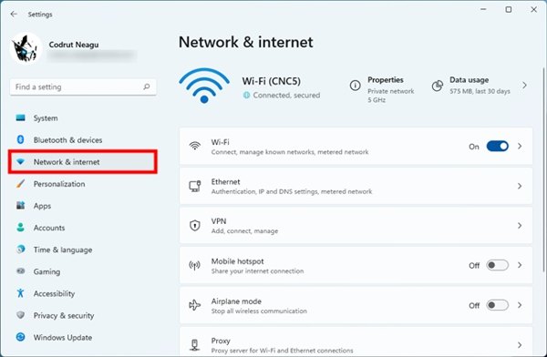Click the Find a setting search box
Viewport: 547px width, 357px height.
pos(83,87)
